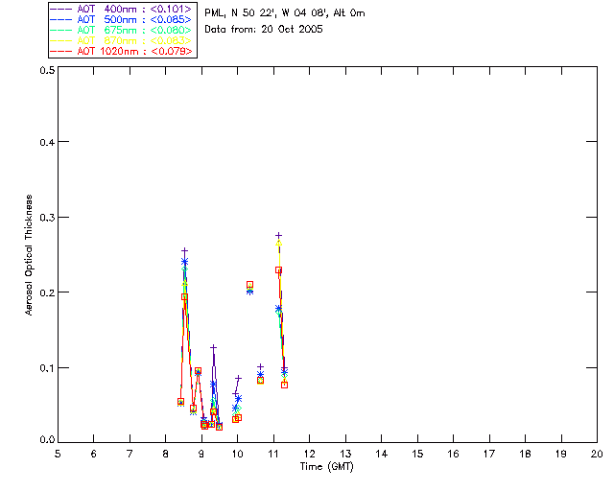Viewport: 614px width, 491px height.
Task: Click the highest purple plus marker near 11
Action: (x=278, y=235)
